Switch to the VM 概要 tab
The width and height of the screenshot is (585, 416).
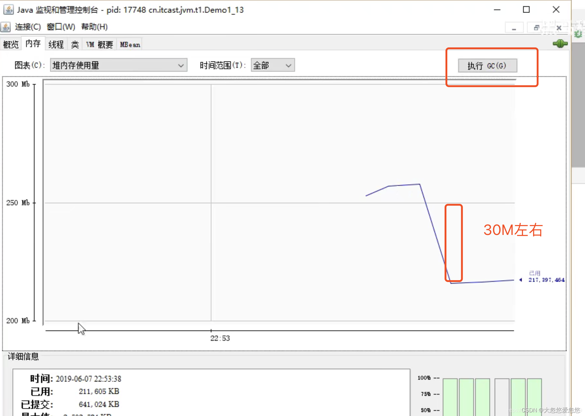(99, 45)
